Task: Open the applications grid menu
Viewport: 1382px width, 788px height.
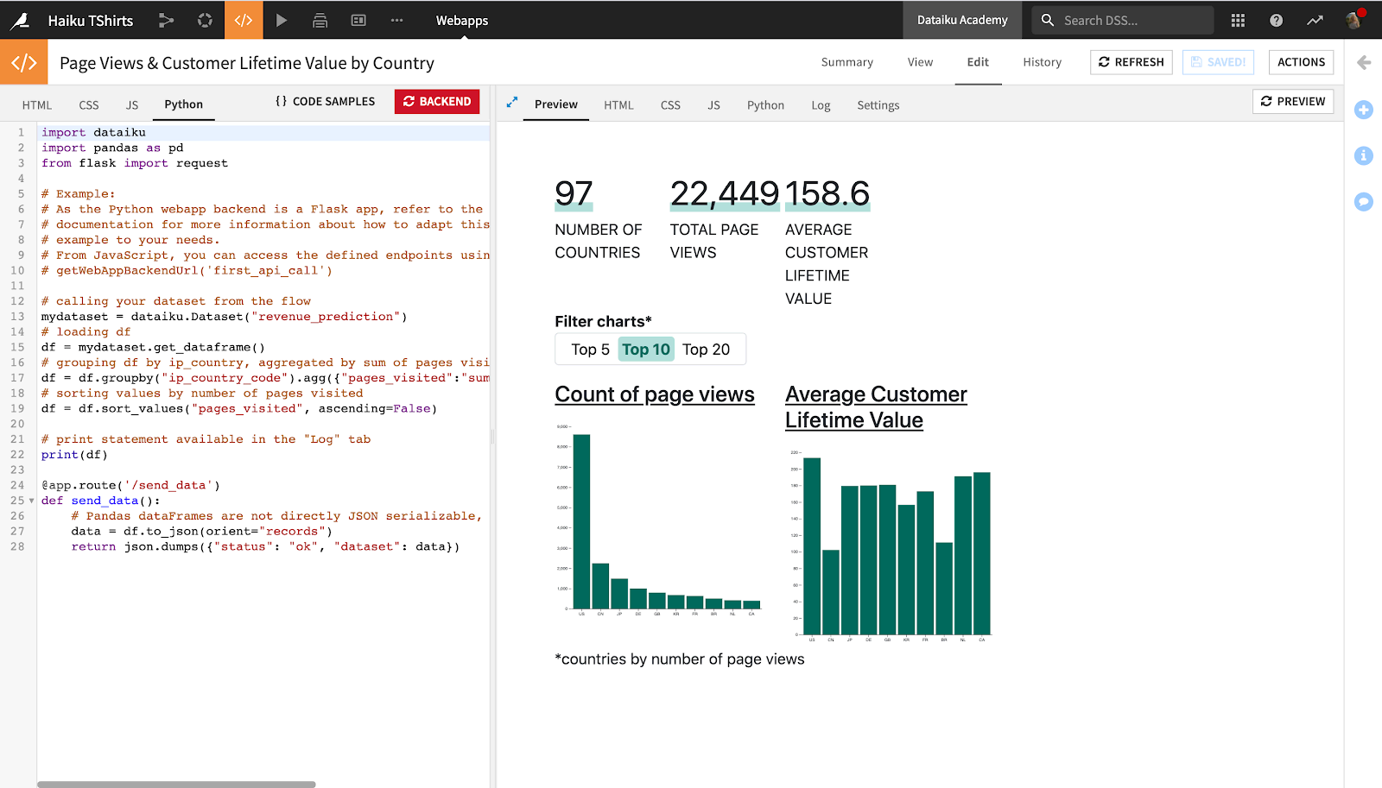Action: click(1238, 20)
